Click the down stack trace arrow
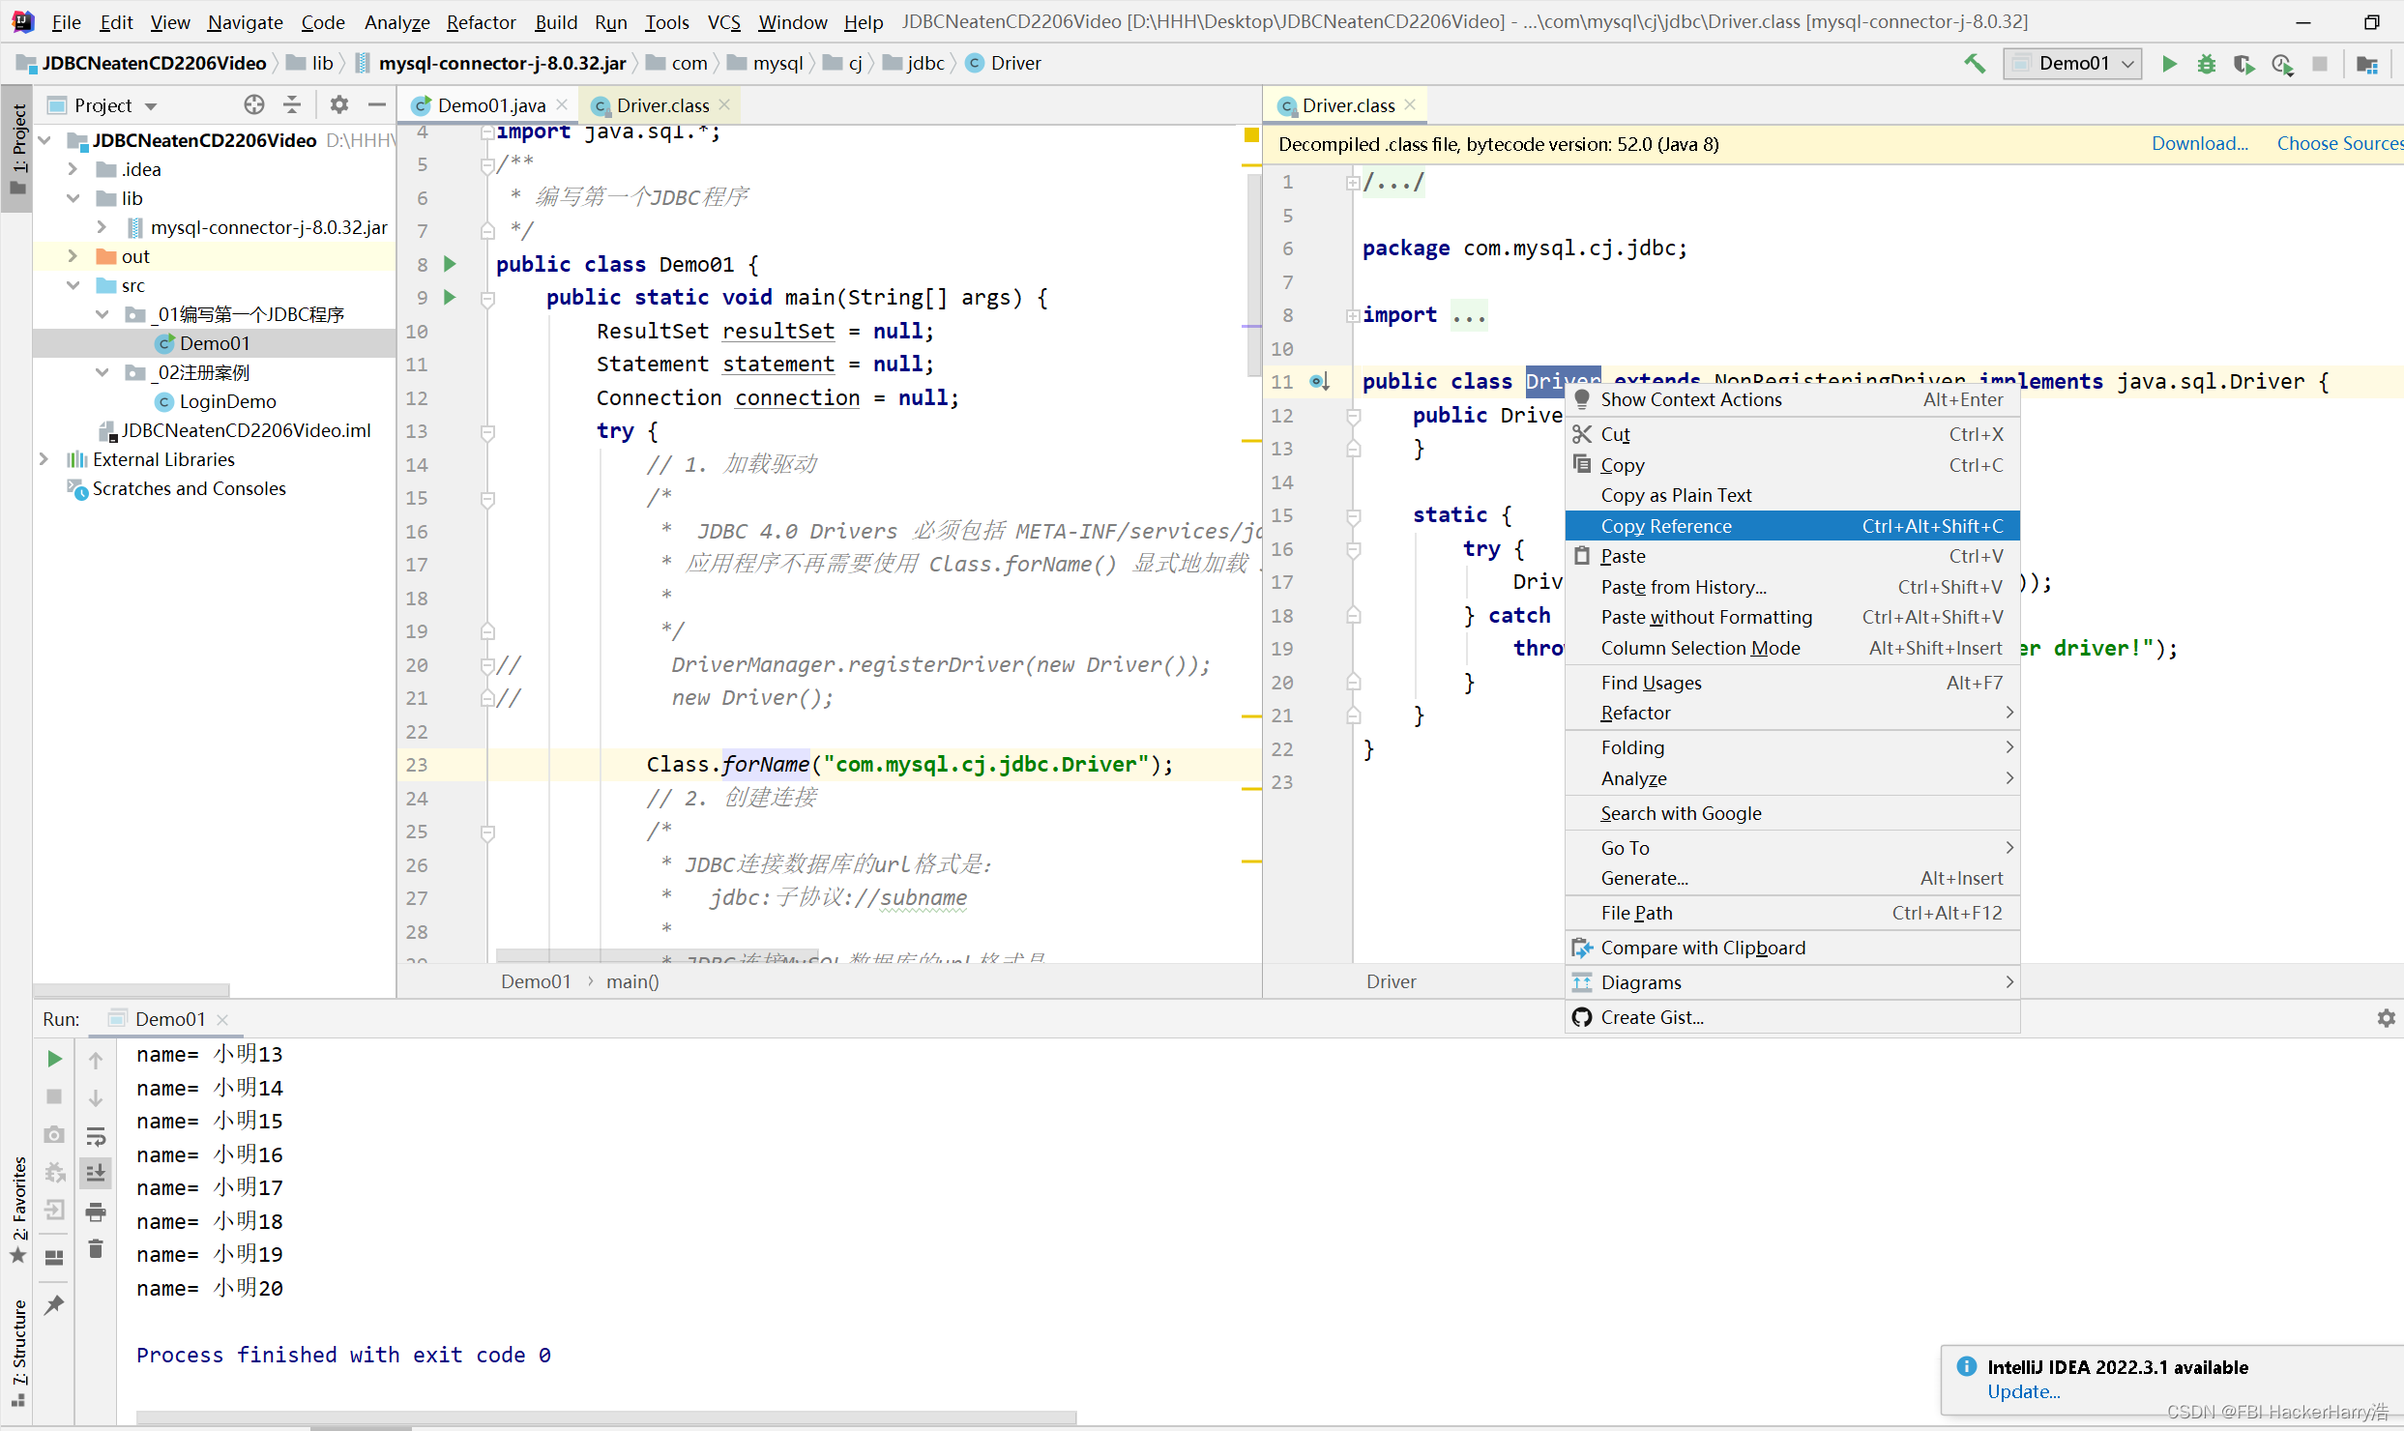The height and width of the screenshot is (1431, 2404). (96, 1098)
